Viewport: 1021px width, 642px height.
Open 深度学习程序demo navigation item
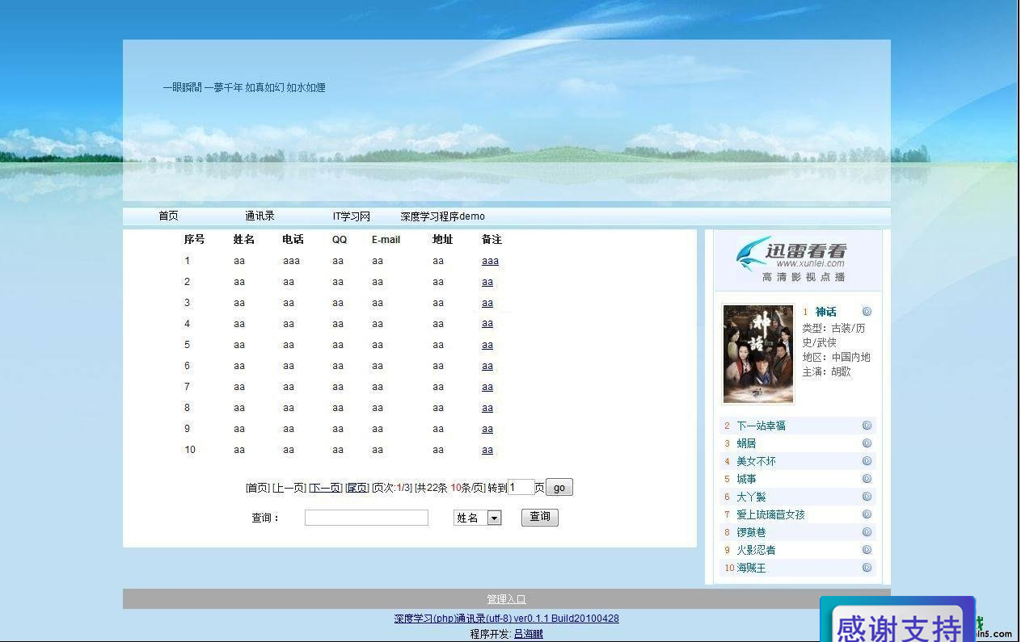(442, 216)
